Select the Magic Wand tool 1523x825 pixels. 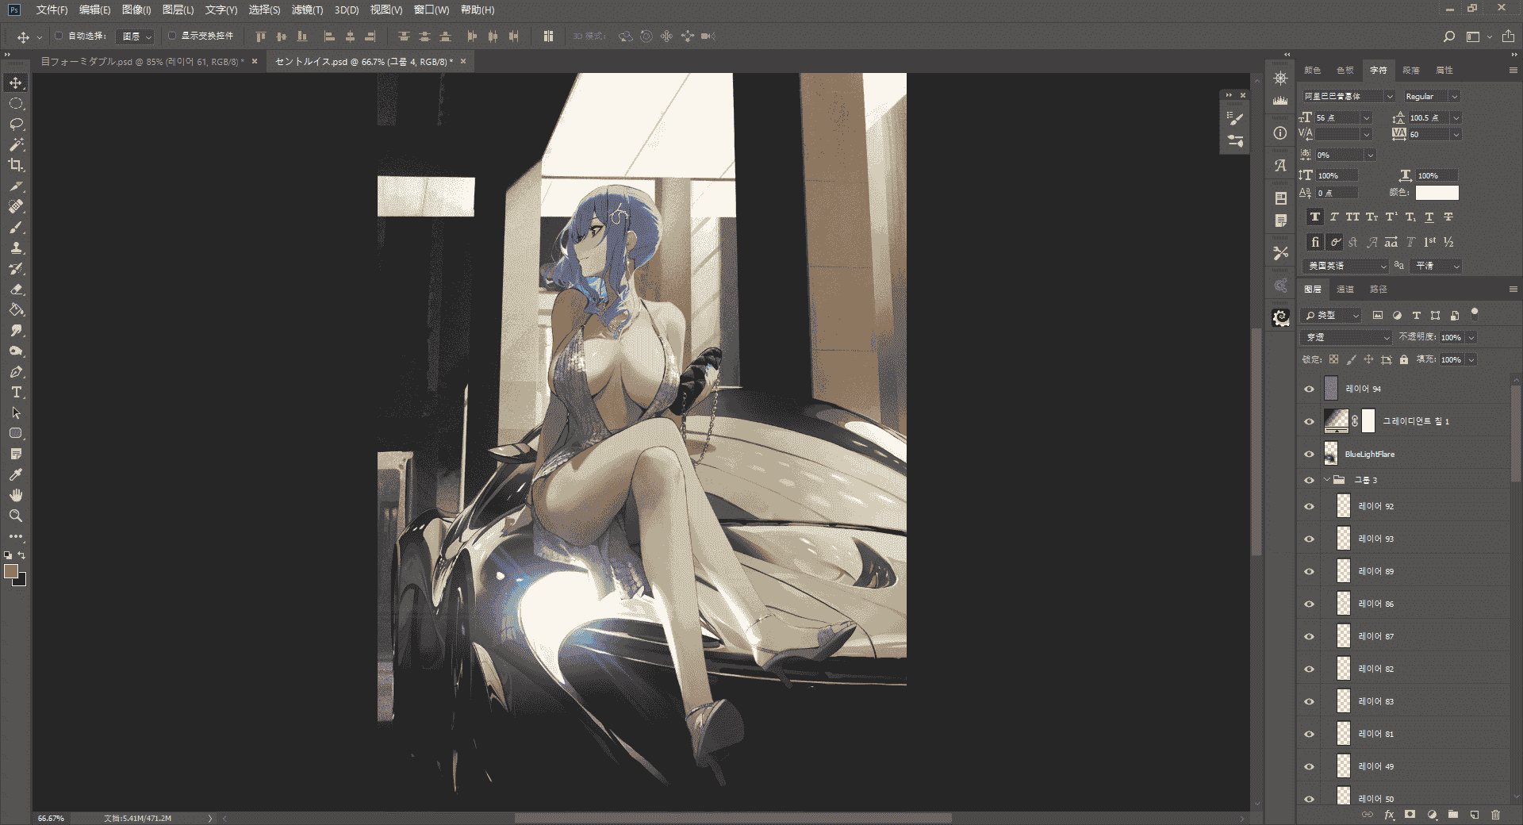pyautogui.click(x=16, y=144)
